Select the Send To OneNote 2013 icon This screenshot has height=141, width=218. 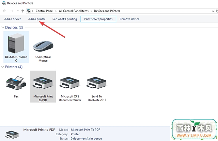[97, 83]
